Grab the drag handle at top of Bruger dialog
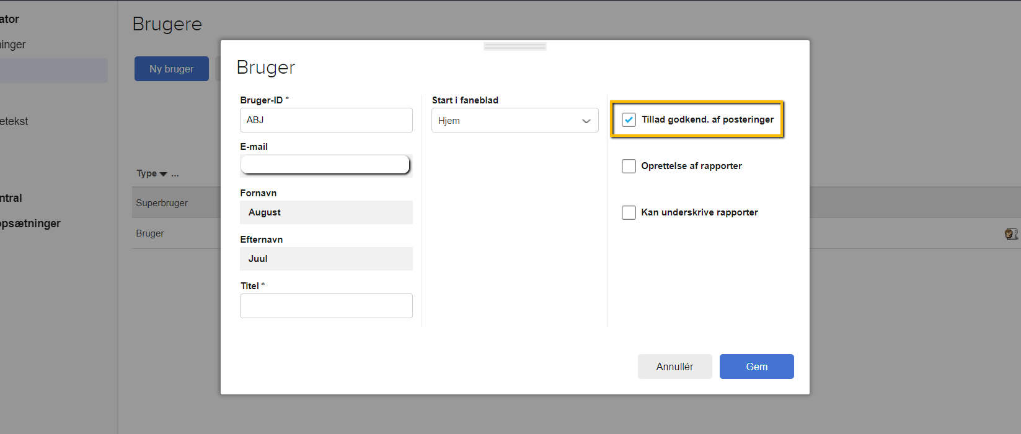Screen dimensions: 1021x434 click(x=515, y=46)
